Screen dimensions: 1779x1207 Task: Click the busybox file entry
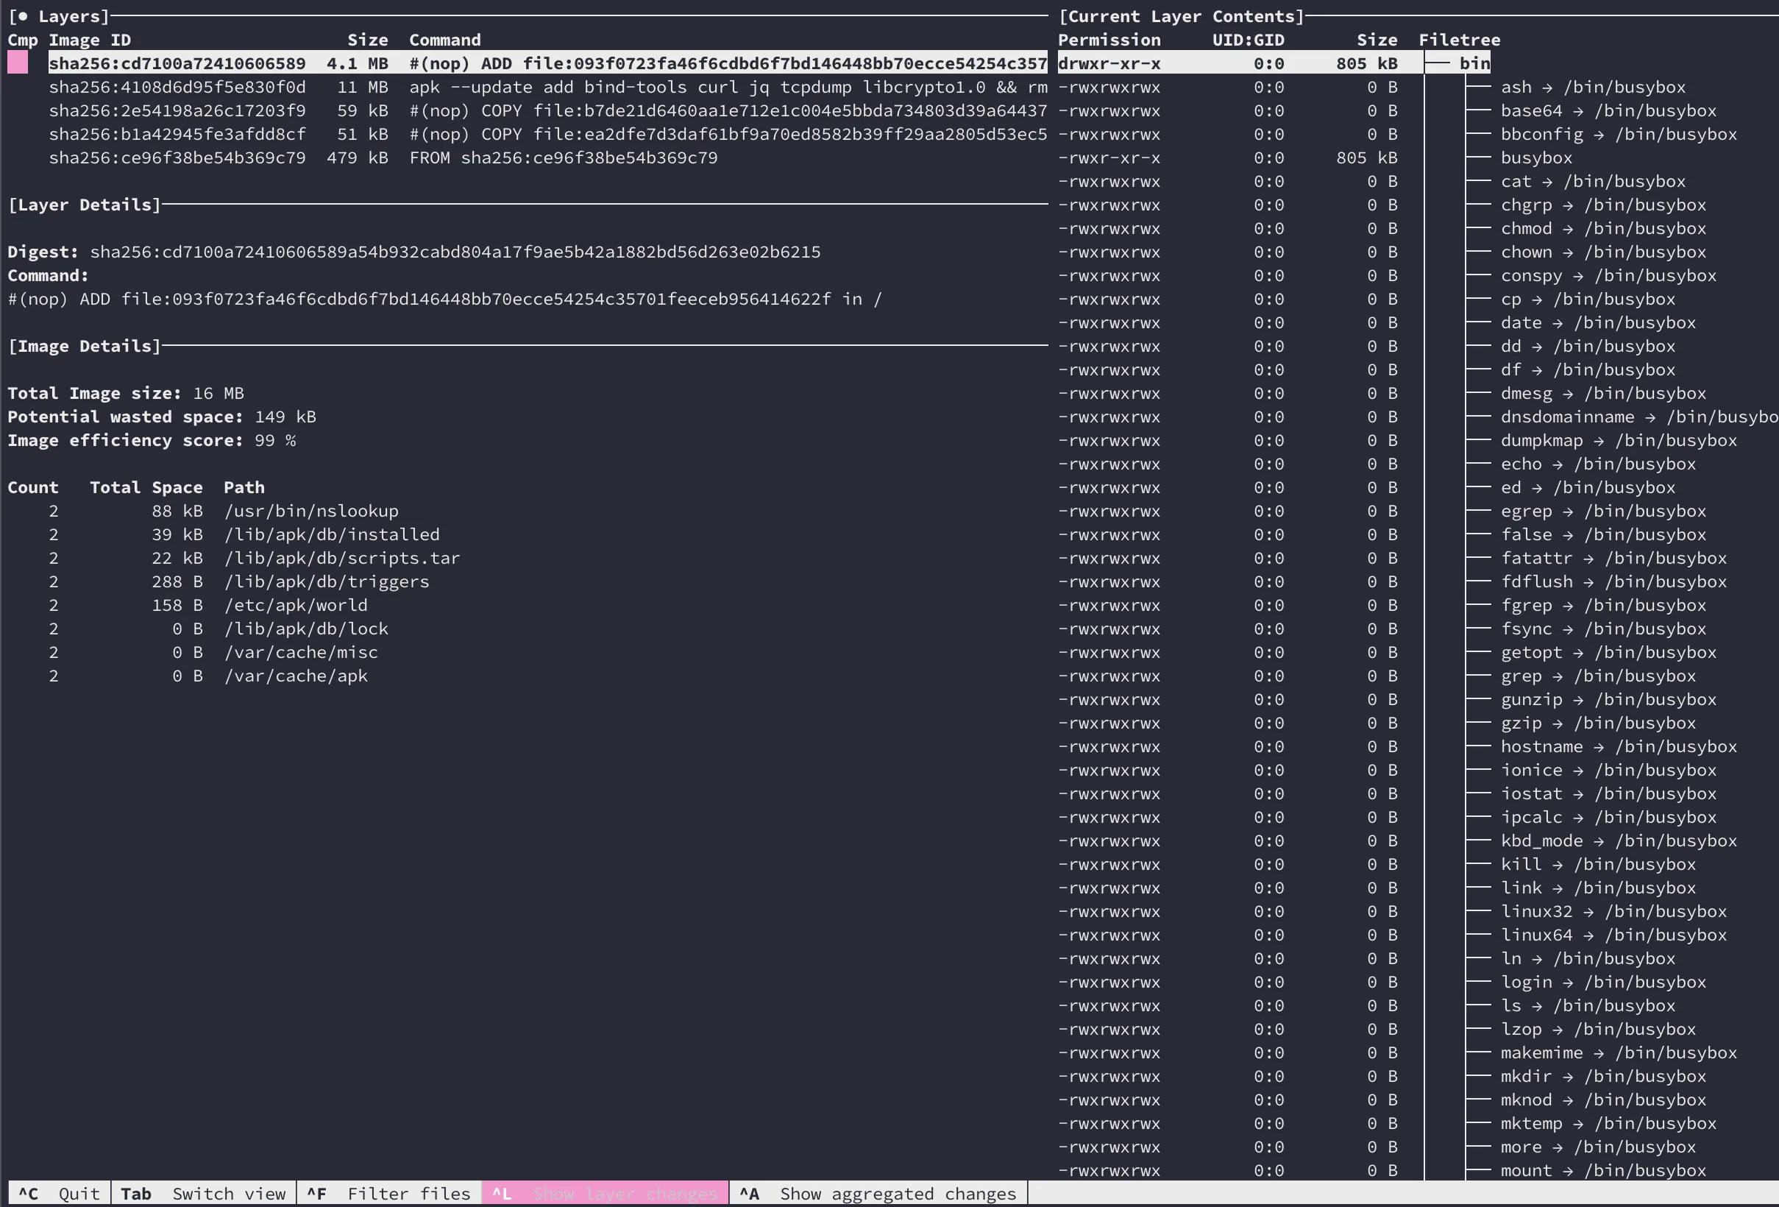(1535, 157)
